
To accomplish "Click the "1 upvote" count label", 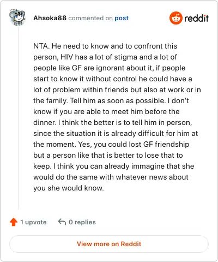I will [x=33, y=222].
